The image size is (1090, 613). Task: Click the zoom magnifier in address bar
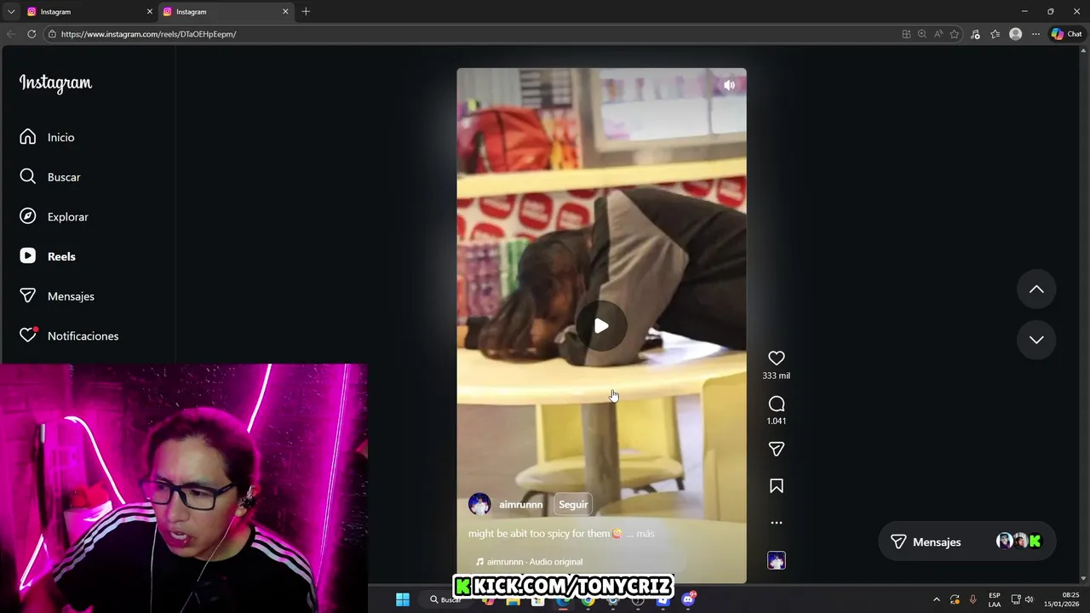pos(922,34)
